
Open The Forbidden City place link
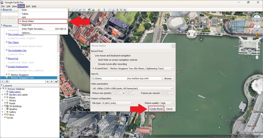[x=17, y=51]
